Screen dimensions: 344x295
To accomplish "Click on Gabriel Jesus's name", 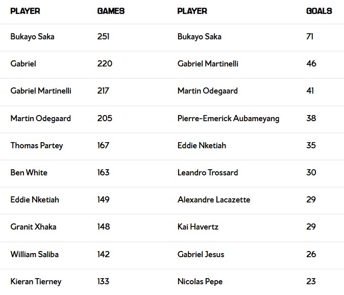I will coord(201,254).
